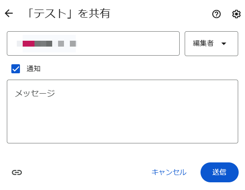This screenshot has height=190, width=245.
Task: Cancel sharing with キャンセル
Action: click(169, 172)
